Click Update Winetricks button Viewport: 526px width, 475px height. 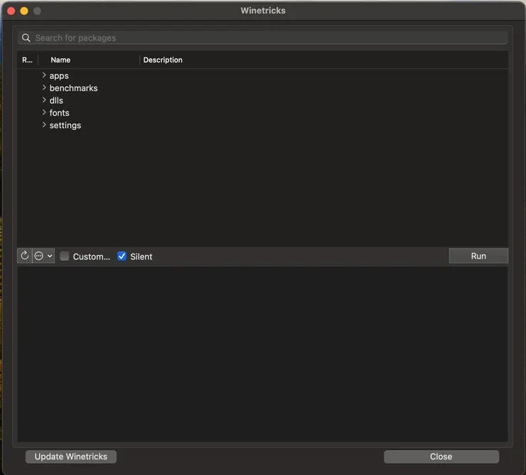[x=71, y=457]
